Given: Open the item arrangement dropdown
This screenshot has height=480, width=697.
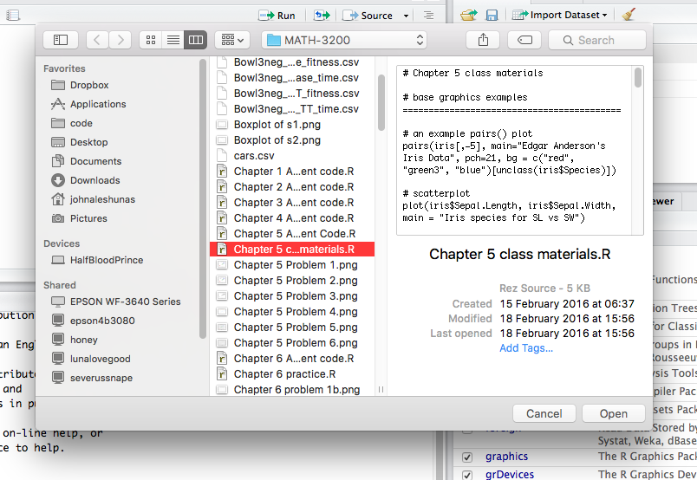Looking at the screenshot, I should tap(232, 40).
